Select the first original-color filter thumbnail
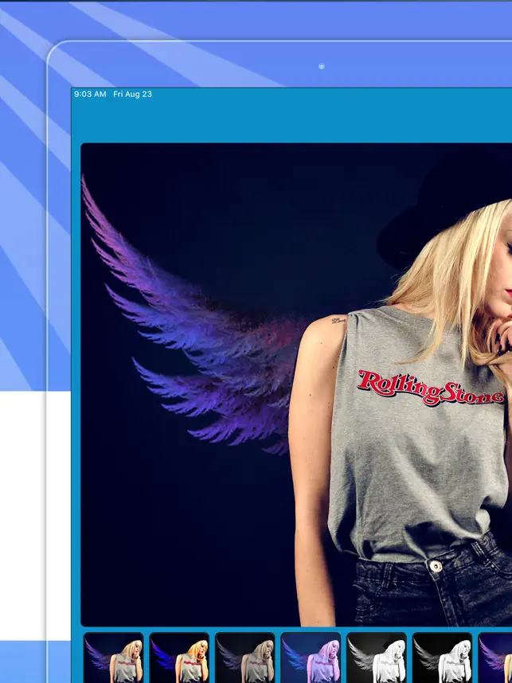The width and height of the screenshot is (512, 683). click(114, 658)
